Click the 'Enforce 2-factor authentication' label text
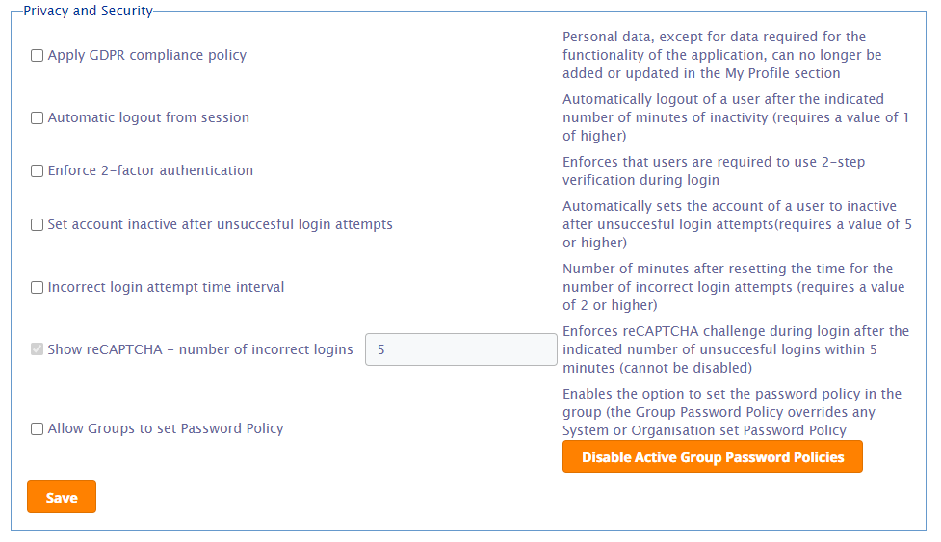The height and width of the screenshot is (542, 941). (150, 171)
